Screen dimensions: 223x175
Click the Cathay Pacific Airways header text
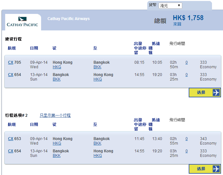[69, 19]
